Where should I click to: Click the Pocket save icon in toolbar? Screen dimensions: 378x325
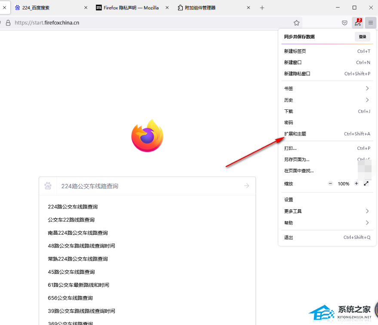[345, 23]
